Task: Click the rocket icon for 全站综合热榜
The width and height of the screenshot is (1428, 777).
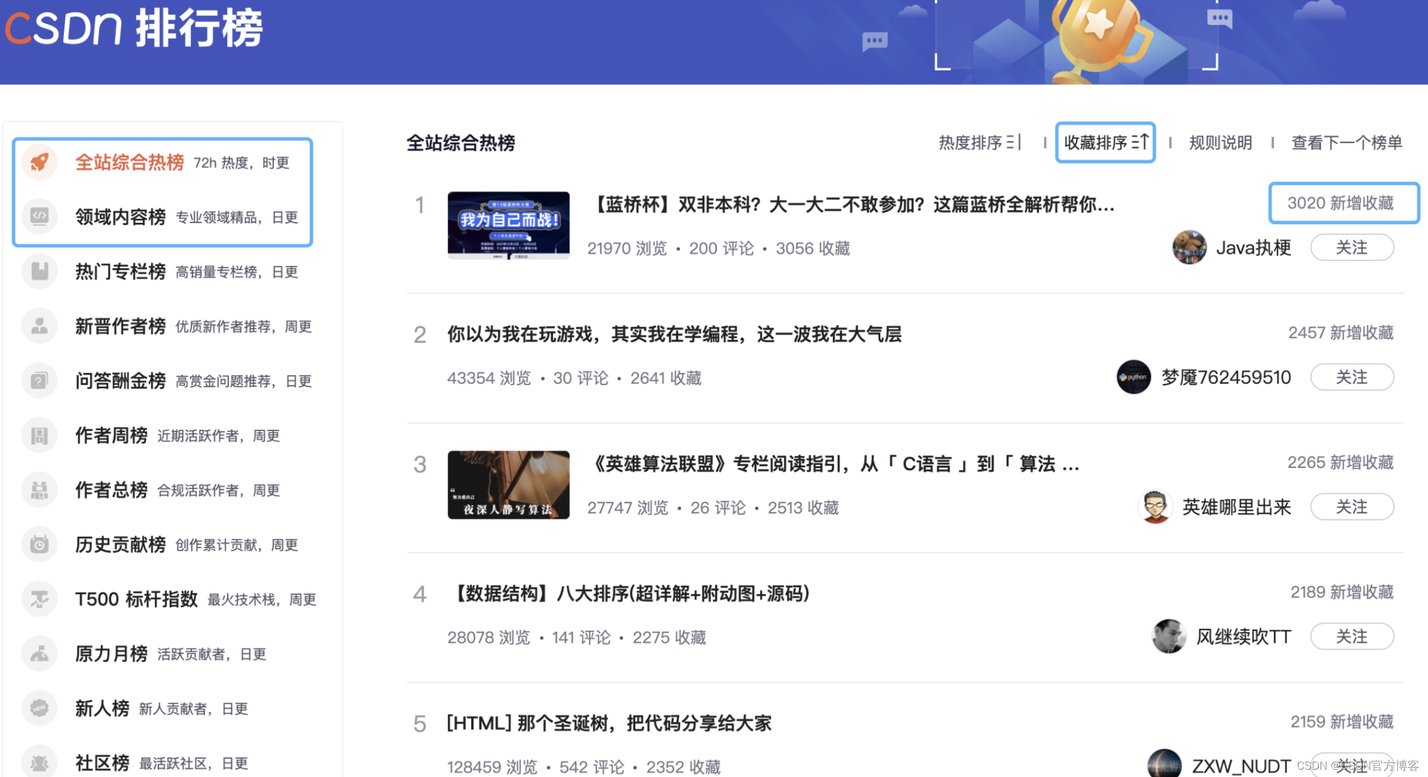Action: pyautogui.click(x=39, y=162)
